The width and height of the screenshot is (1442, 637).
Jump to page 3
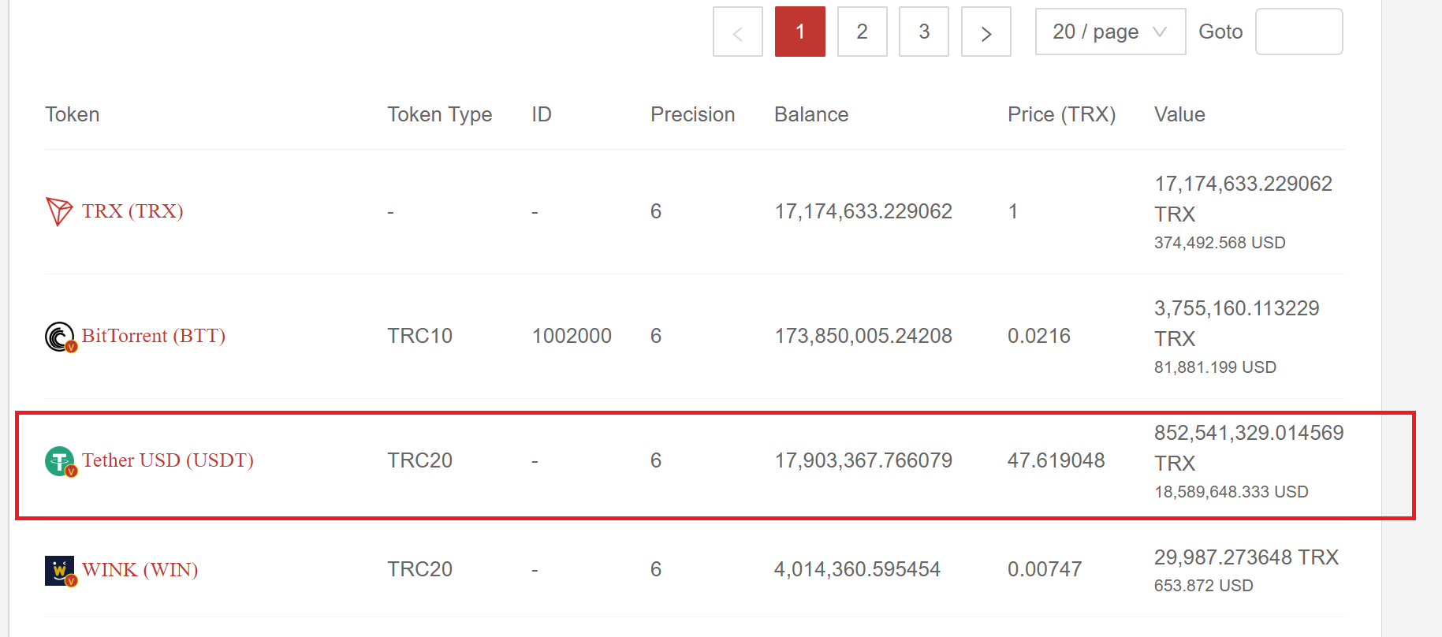click(924, 32)
